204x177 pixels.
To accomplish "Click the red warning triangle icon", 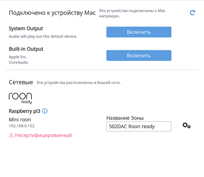I will point(11,135).
